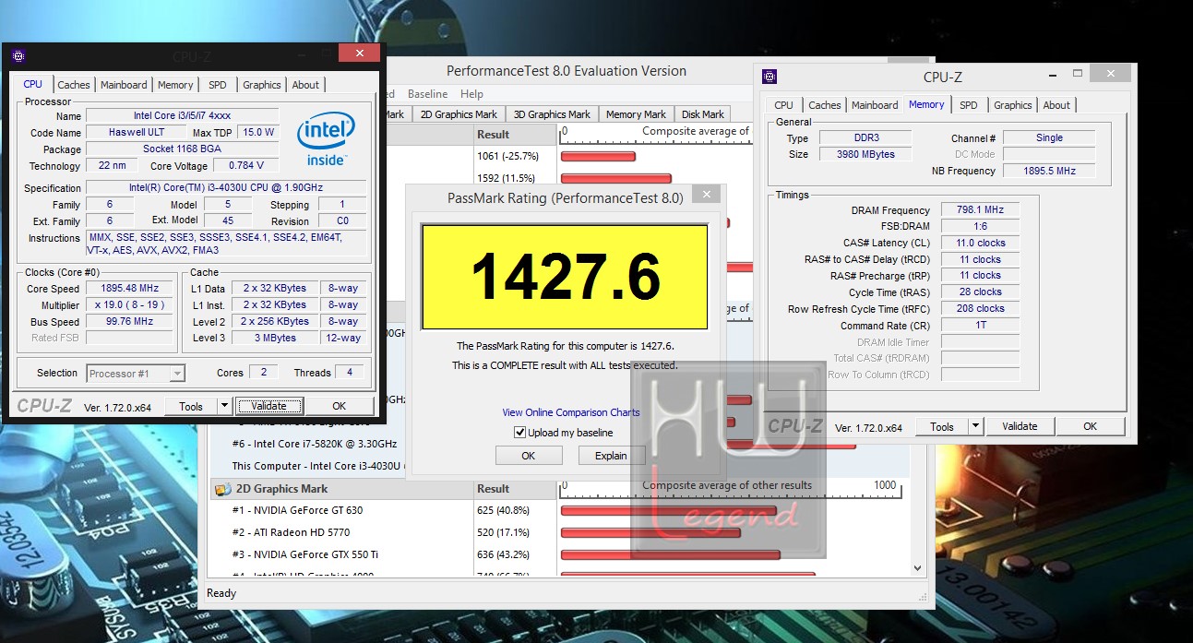Viewport: 1193px width, 643px height.
Task: Select the SPD tab in right CPU-Z window
Action: [x=969, y=105]
